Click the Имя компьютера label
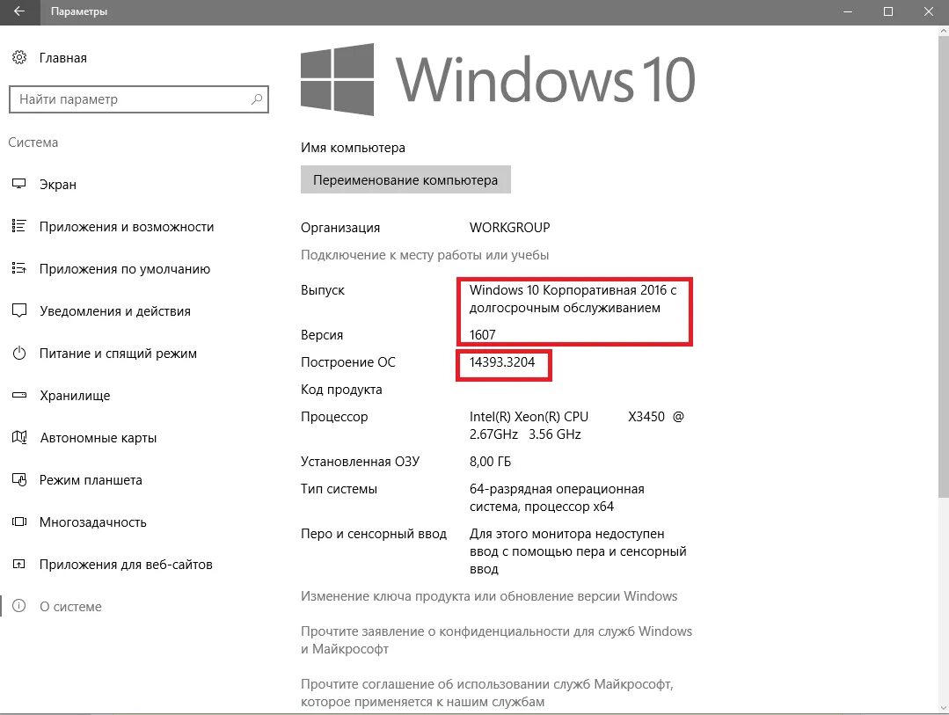The width and height of the screenshot is (949, 715). [353, 148]
